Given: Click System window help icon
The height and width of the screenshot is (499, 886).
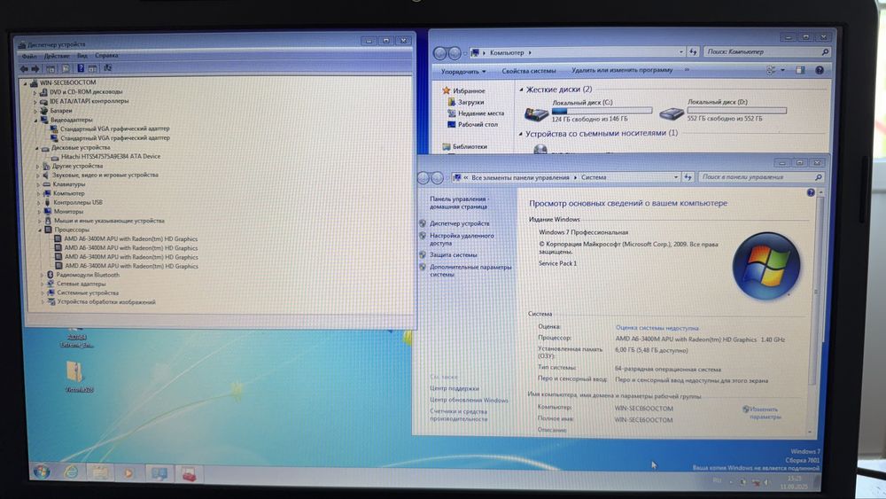Looking at the screenshot, I should click(x=811, y=192).
